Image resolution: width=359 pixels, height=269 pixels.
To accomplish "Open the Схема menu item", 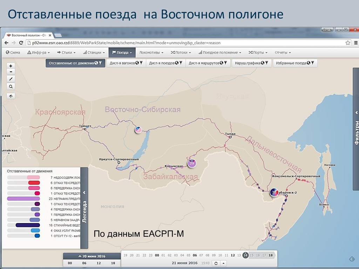I will point(13,53).
